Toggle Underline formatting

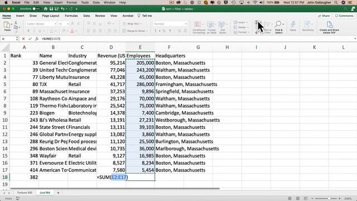(40, 31)
